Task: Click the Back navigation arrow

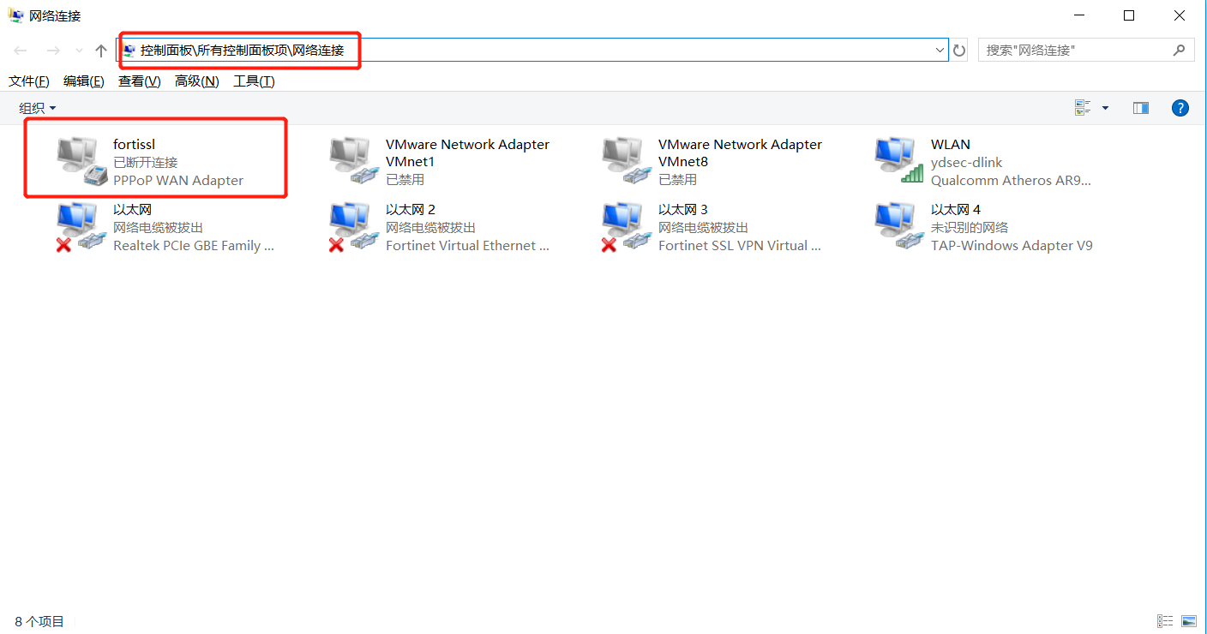Action: (x=21, y=51)
